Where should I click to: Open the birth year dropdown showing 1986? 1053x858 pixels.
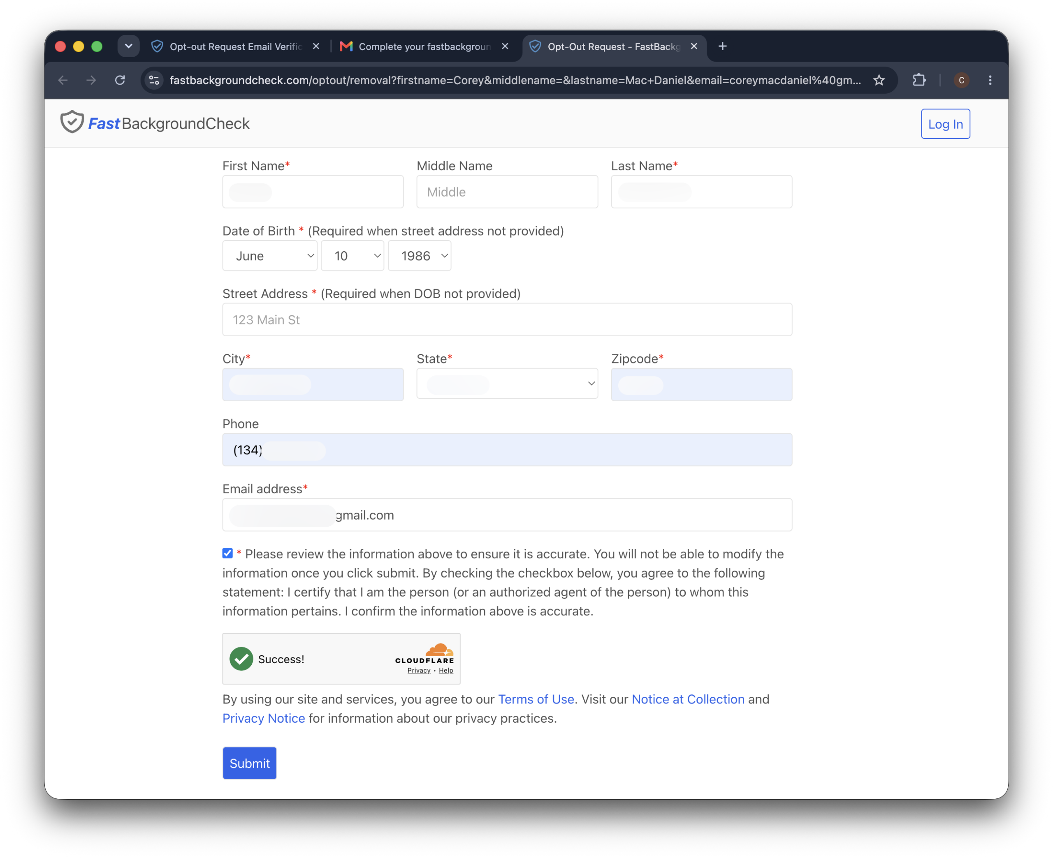420,256
